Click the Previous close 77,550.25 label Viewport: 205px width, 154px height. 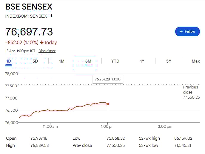(x=191, y=92)
